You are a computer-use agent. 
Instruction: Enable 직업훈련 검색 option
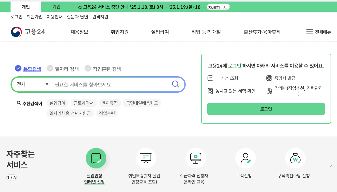[88, 68]
